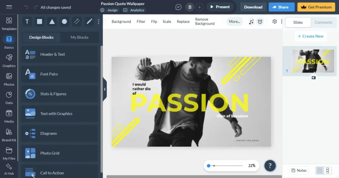Add a collaborator with plus icon
339x178 pixels.
199,7
